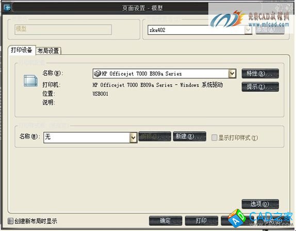Switch to the 打印设备 tab
The width and height of the screenshot is (296, 231).
coord(22,50)
